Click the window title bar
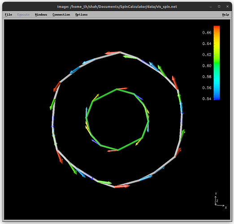Viewport: 234px width, 224px height. click(117, 7)
